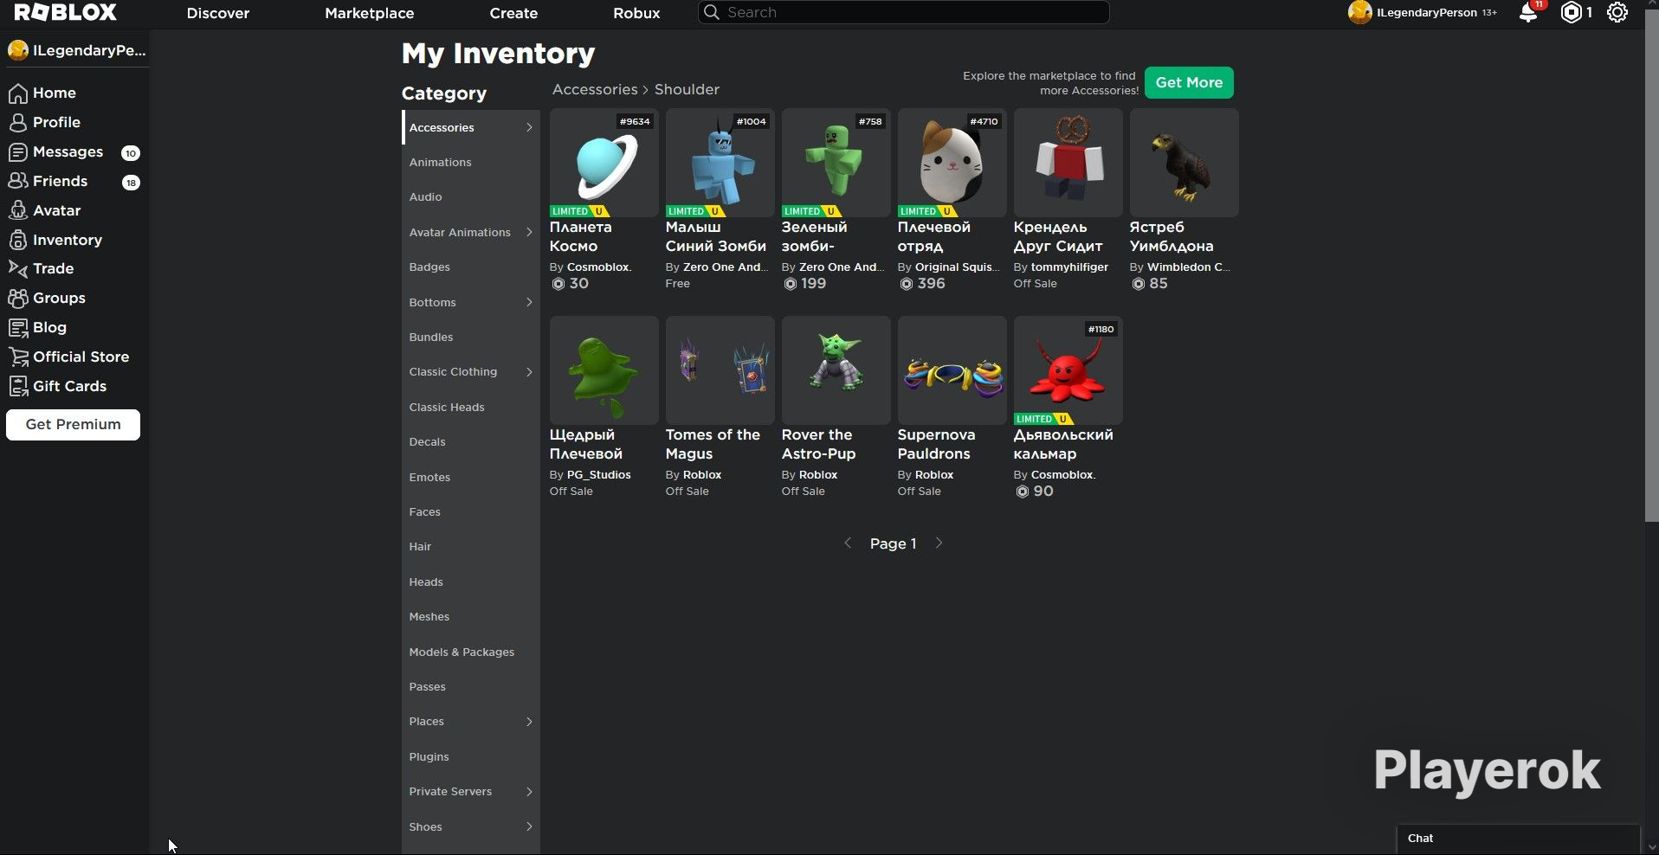
Task: Click the Avatar sidebar icon
Action: 18,211
